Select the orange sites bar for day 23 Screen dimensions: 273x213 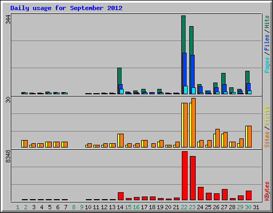[x=194, y=122]
